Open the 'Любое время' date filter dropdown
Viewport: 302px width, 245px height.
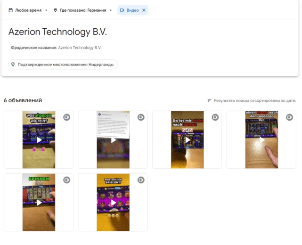pos(28,10)
